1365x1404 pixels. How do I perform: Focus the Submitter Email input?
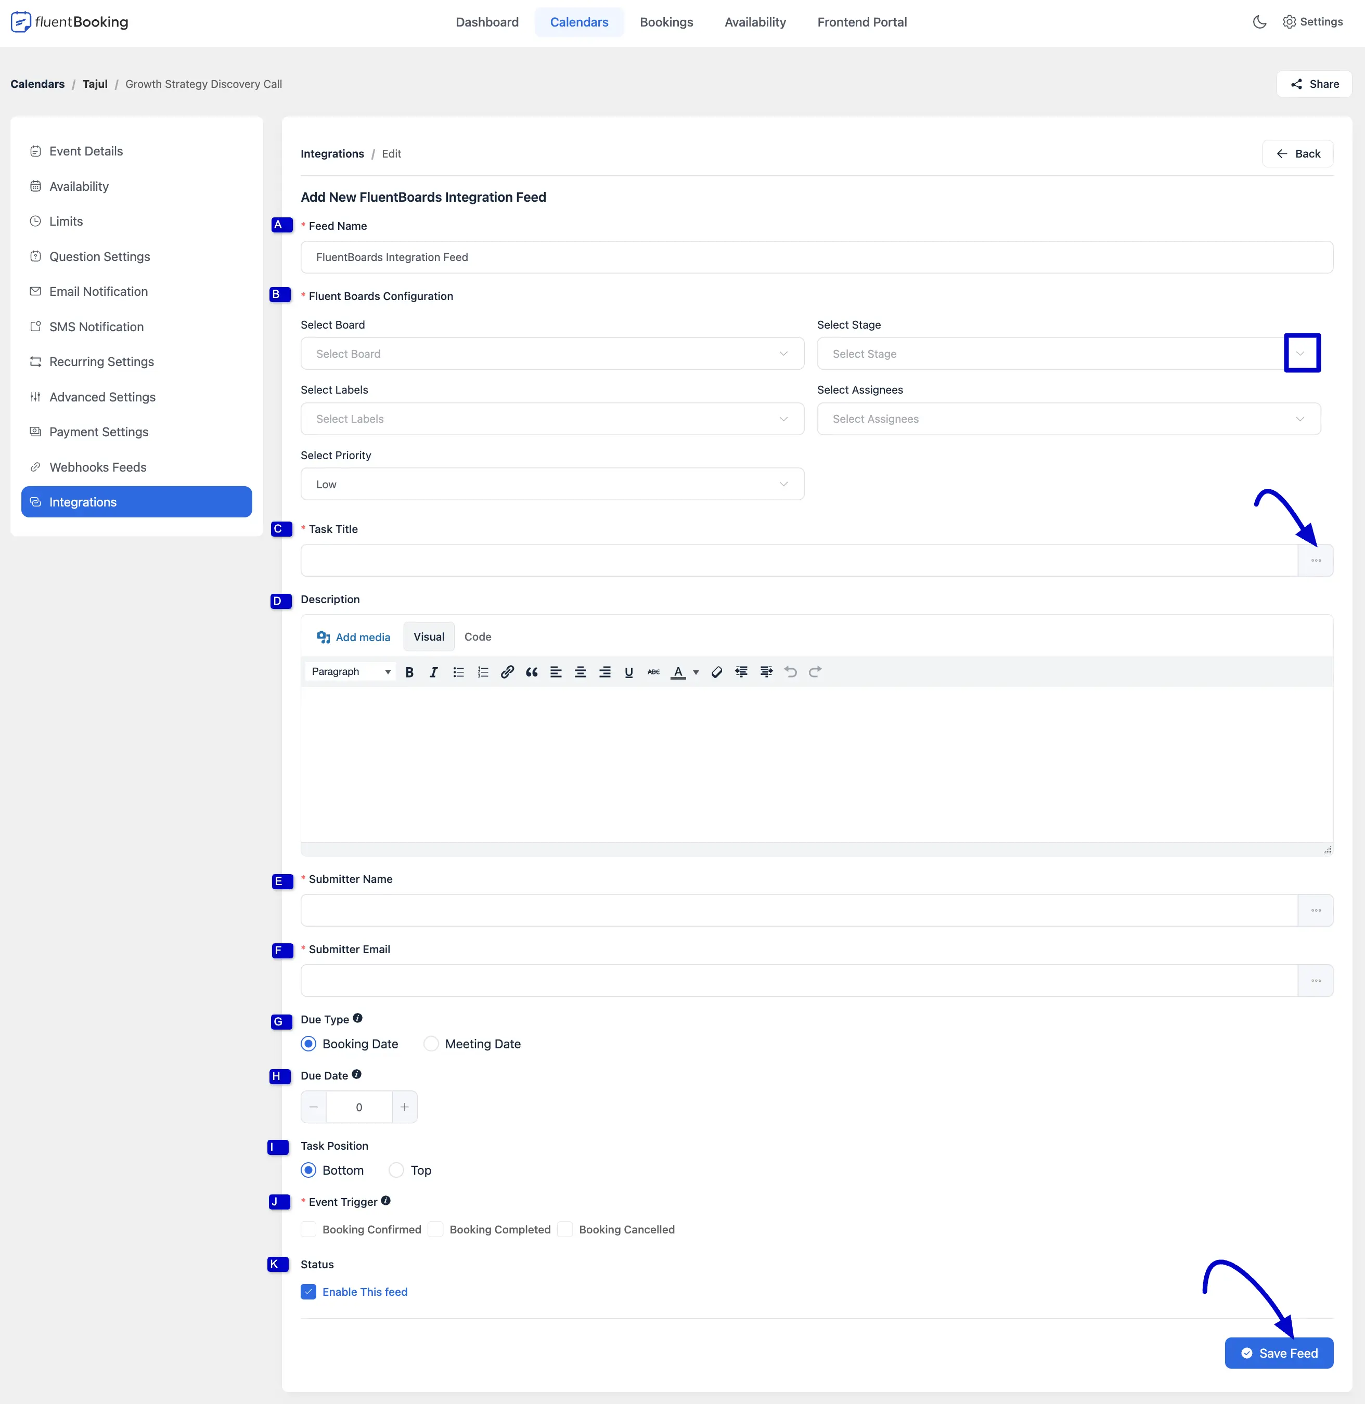[799, 980]
